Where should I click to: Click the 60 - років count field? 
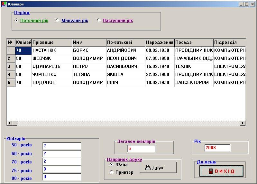(x=62, y=154)
